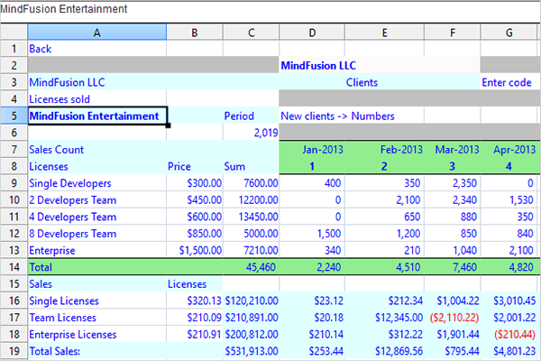Click the negative ($210.44) cell

pos(510,335)
